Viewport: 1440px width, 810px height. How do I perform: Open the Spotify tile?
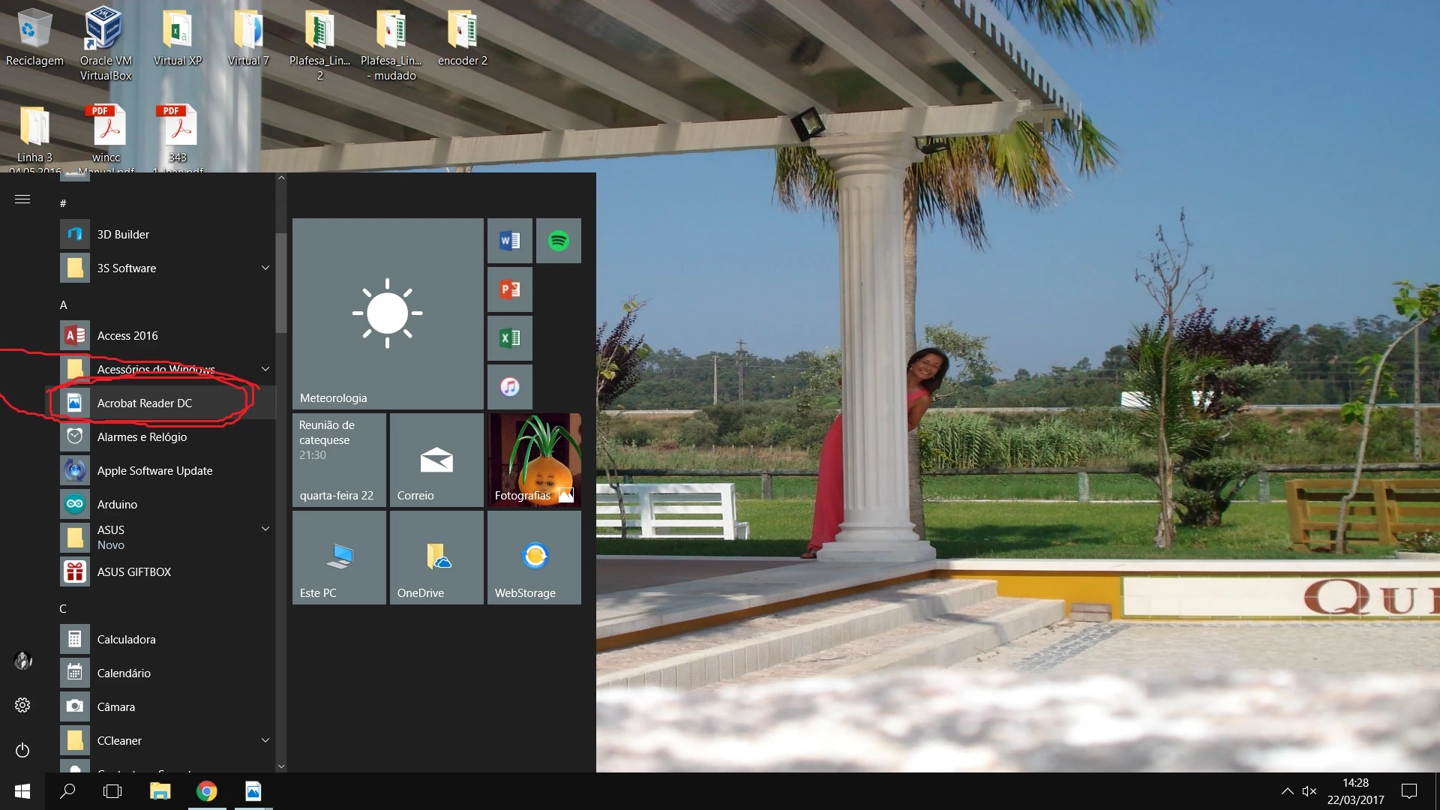[558, 241]
